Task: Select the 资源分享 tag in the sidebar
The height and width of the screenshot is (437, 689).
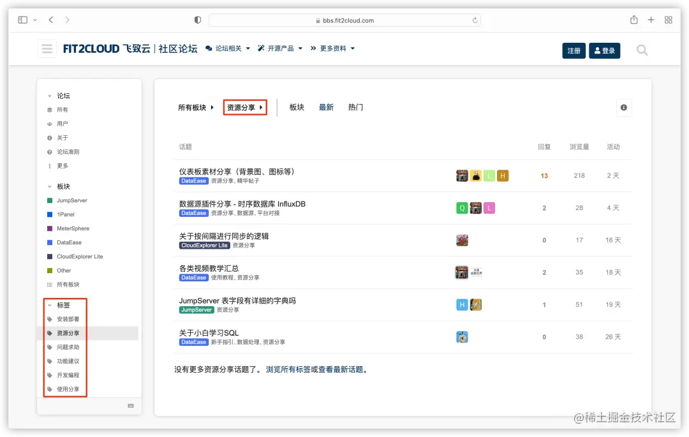Action: pyautogui.click(x=67, y=332)
